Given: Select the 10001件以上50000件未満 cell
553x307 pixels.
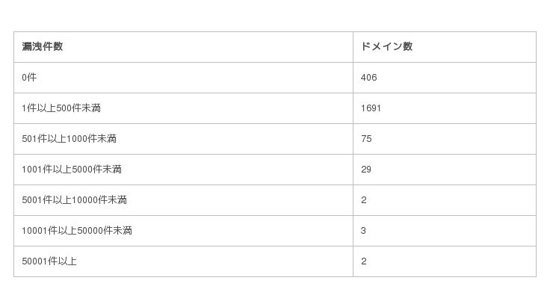Looking at the screenshot, I should point(77,231).
